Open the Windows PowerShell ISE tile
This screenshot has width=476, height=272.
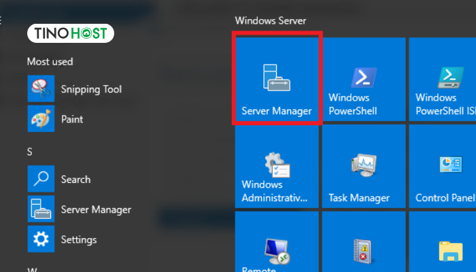point(443,80)
